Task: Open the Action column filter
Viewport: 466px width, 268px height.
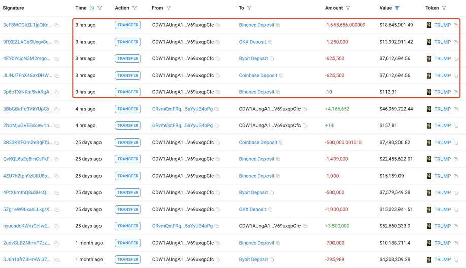Action: pos(135,8)
